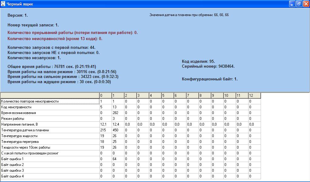Select the supply voltage cell 12,4
This screenshot has height=182, width=310.
point(118,124)
